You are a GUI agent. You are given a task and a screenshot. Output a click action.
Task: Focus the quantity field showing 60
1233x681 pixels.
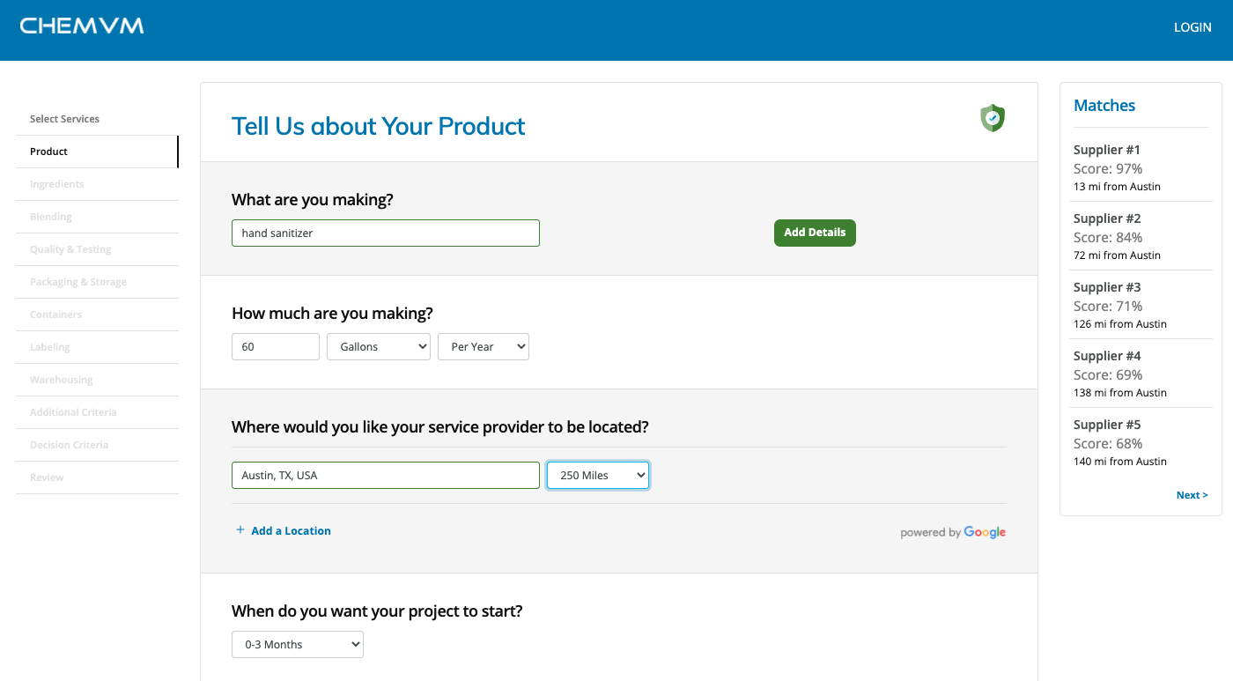[x=275, y=346]
